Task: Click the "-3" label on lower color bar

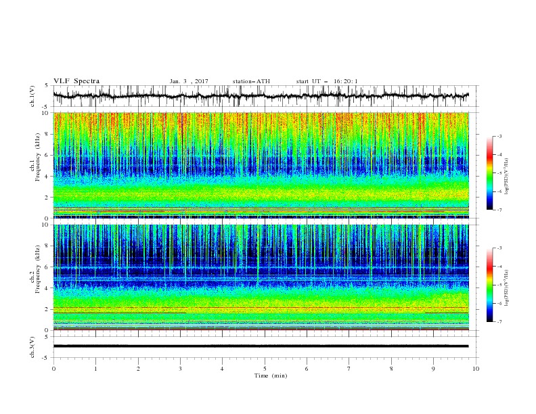Action: [499, 248]
